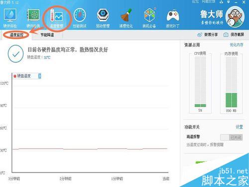Click the 90℃ axis label

point(3,106)
